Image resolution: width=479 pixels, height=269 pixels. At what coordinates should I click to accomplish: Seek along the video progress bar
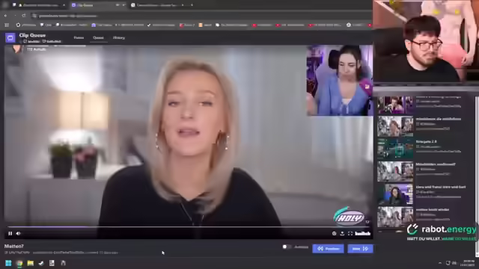(189, 227)
